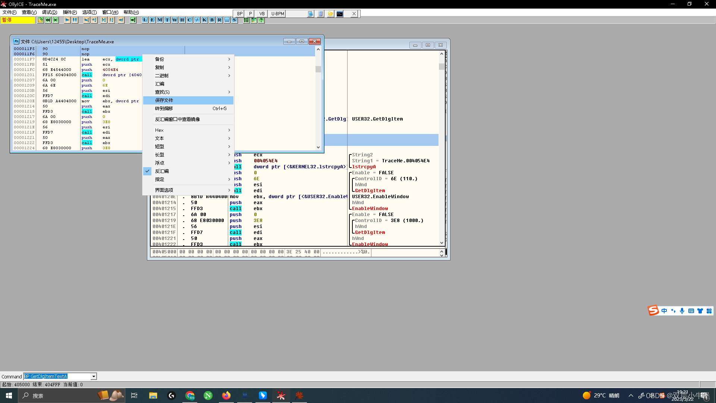Click the Command input field
This screenshot has height=403, width=716.
pyautogui.click(x=57, y=377)
